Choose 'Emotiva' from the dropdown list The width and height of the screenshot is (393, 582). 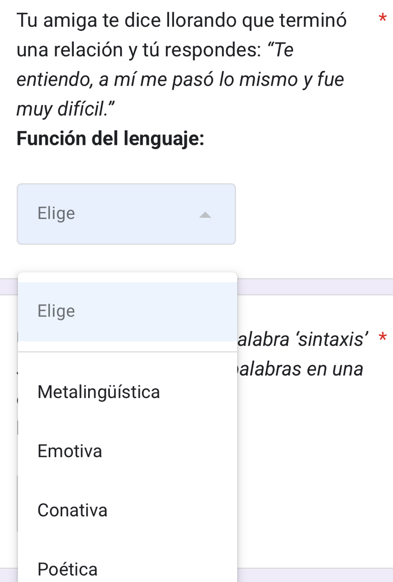[x=70, y=451]
